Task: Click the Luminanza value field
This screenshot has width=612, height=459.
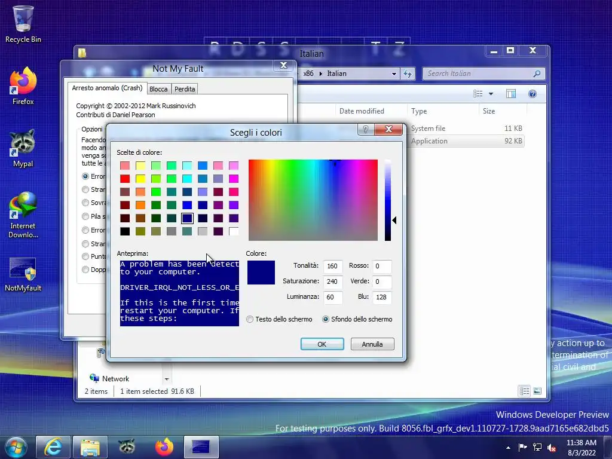Action: click(x=333, y=298)
